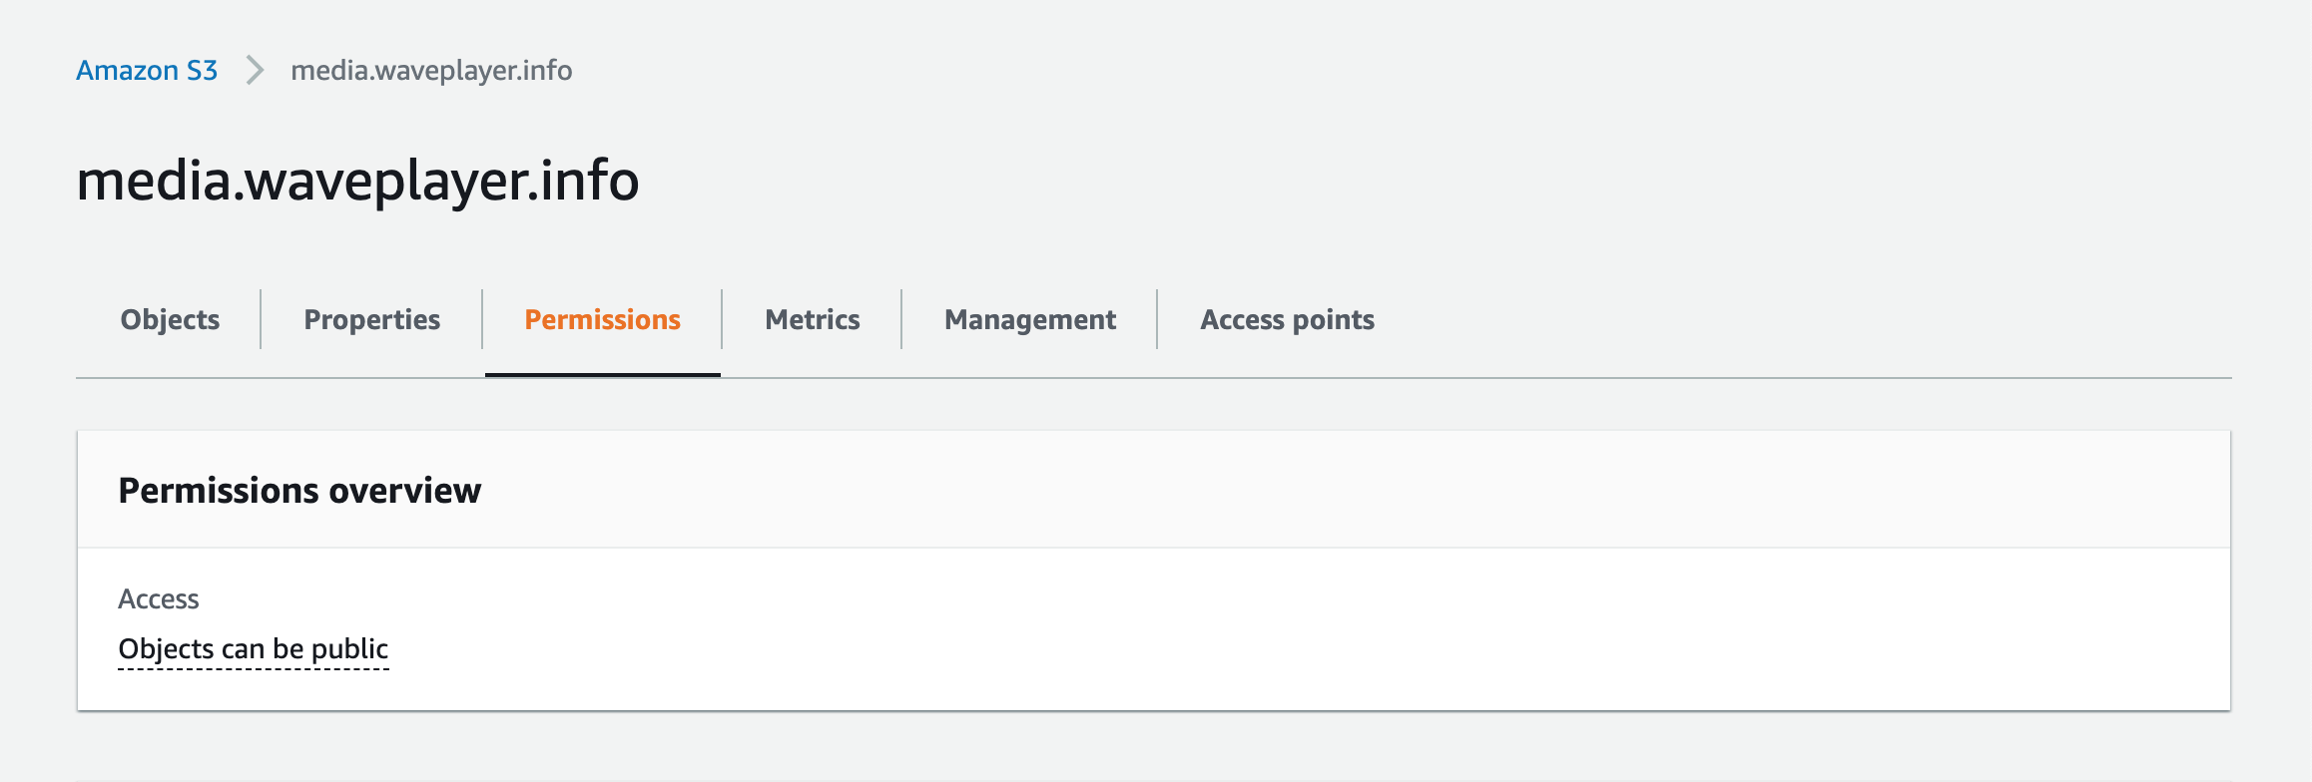Select the Permissions tab
The height and width of the screenshot is (782, 2312).
(x=602, y=319)
